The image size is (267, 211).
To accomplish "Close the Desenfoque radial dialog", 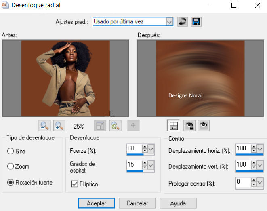I will 258,5.
